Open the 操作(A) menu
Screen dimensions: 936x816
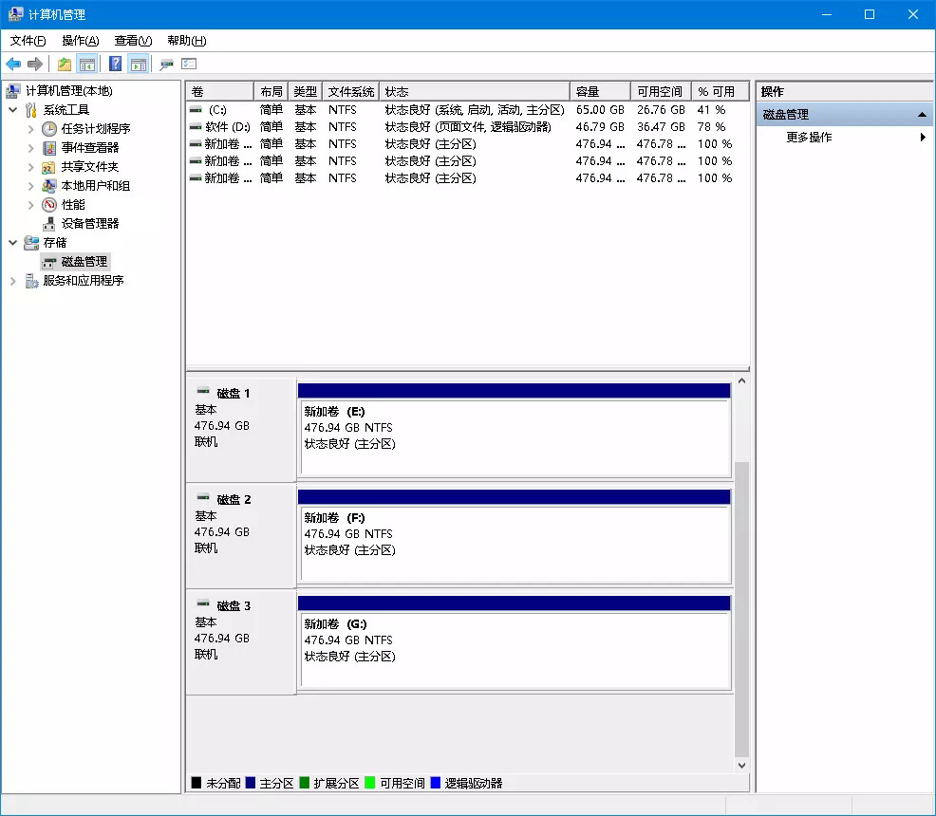tap(80, 41)
